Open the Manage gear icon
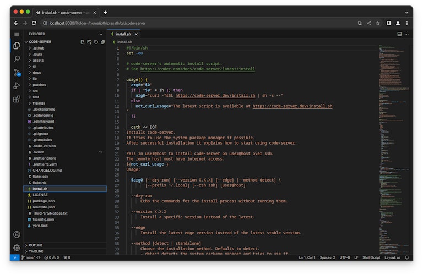Viewport: 423px width, 275px height. (17, 248)
